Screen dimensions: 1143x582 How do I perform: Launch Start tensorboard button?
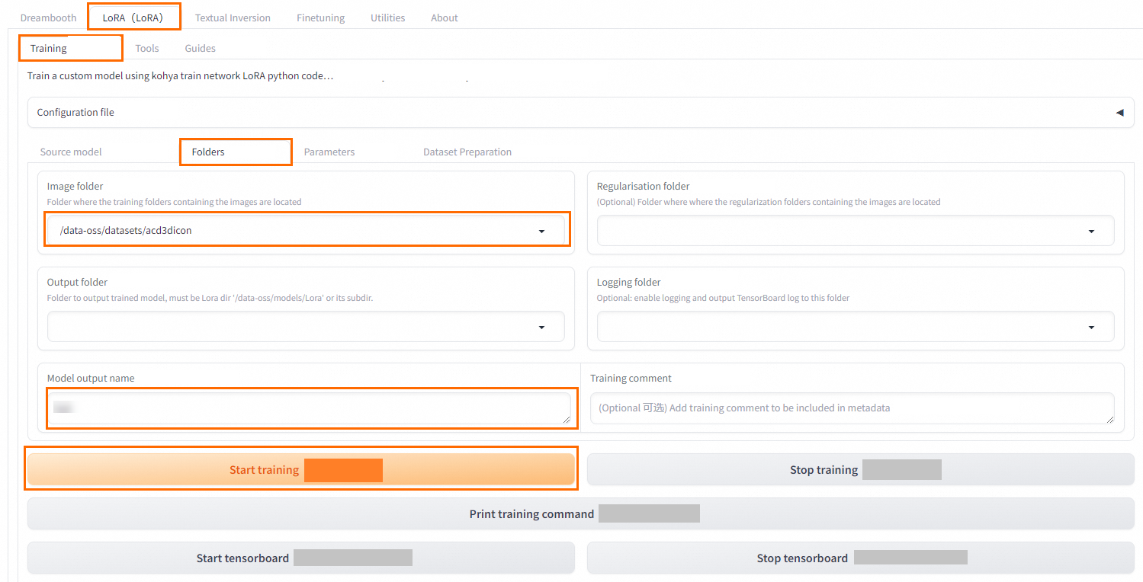pyautogui.click(x=301, y=558)
